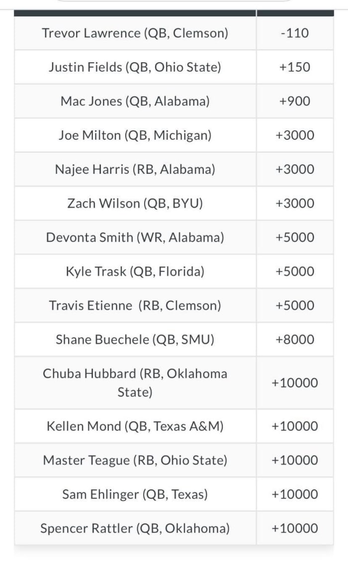Click Chuba Hubbard (RB, Oklahoma State) name

point(135,383)
